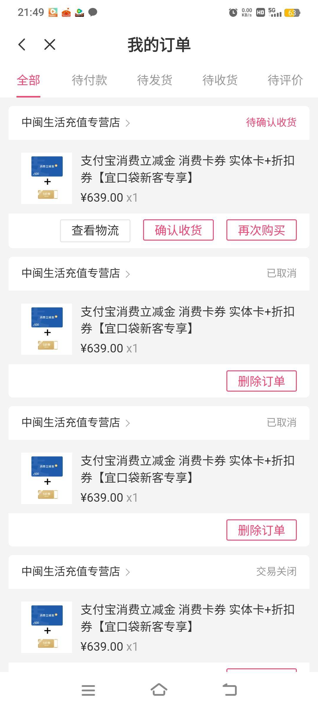Screen dimensions: 318x709
Task: Close the My Orders page with X
Action: point(49,45)
